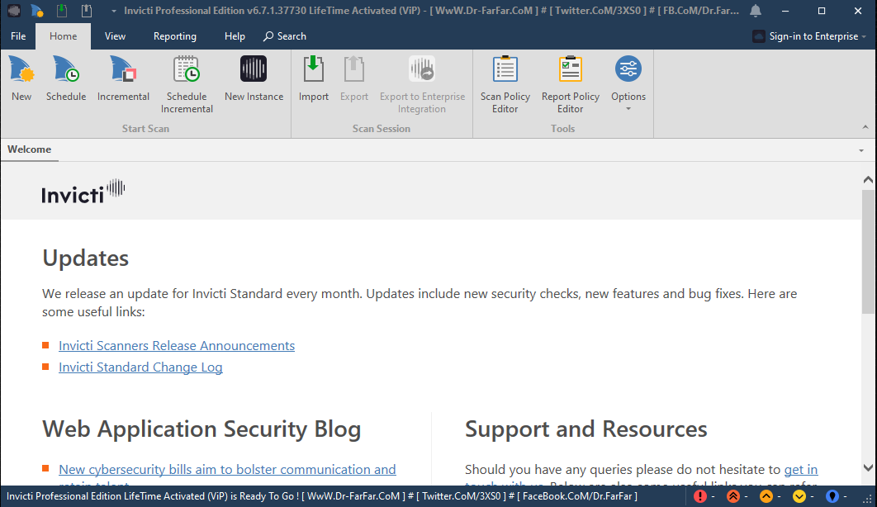Launch an Incremental scan

click(x=123, y=78)
